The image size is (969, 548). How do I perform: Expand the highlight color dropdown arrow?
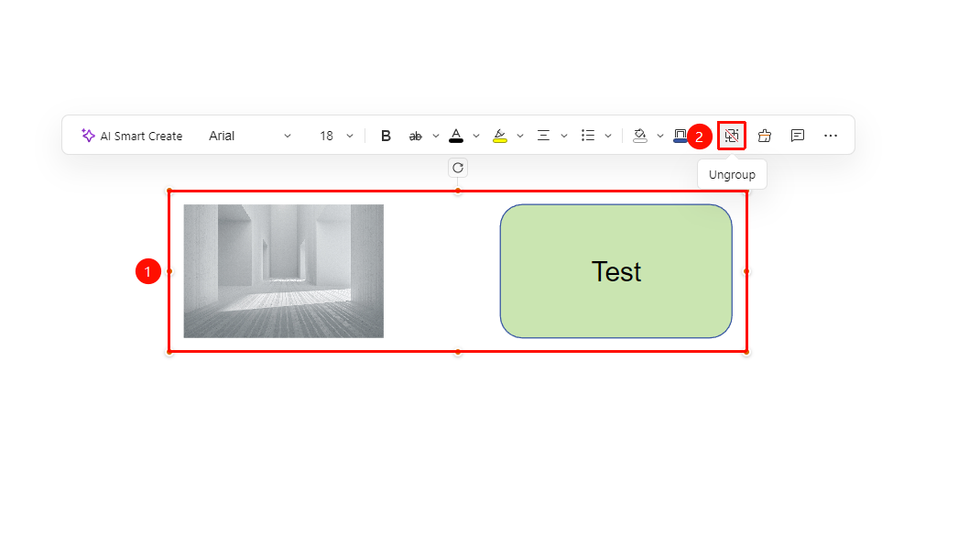[520, 136]
